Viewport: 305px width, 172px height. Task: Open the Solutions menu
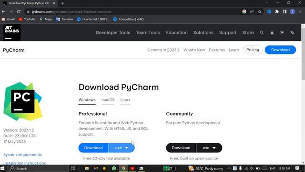(203, 32)
